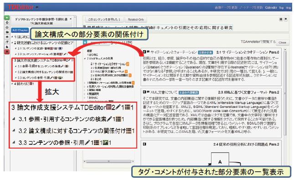Click orange badge beside chapter 3 outline item
The height and width of the screenshot is (180, 294).
[133, 82]
